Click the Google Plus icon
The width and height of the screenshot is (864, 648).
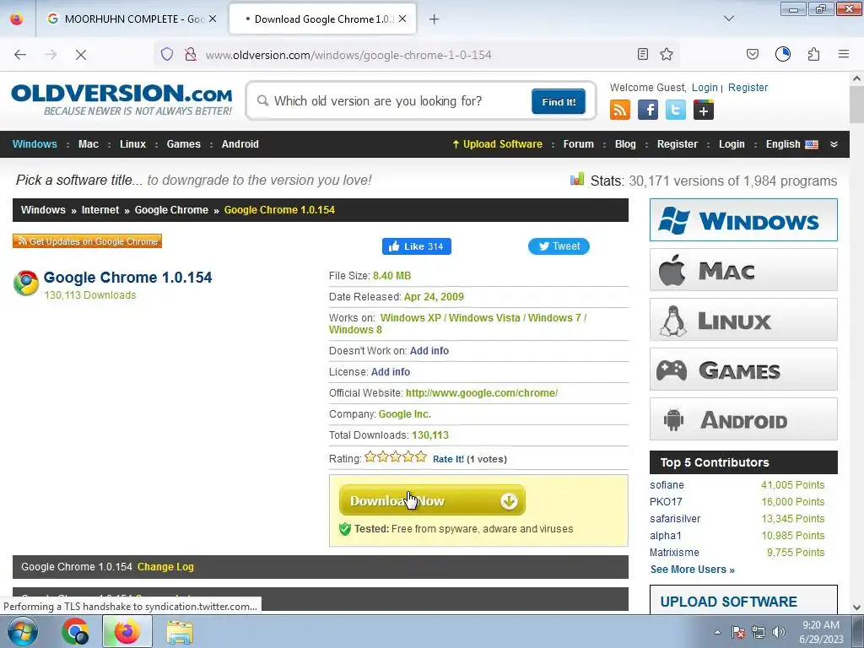[704, 110]
